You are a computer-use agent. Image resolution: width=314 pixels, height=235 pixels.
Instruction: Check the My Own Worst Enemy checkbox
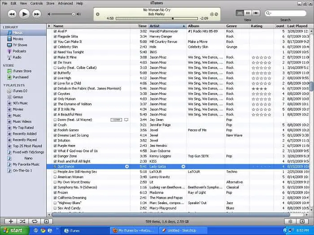[55, 182]
